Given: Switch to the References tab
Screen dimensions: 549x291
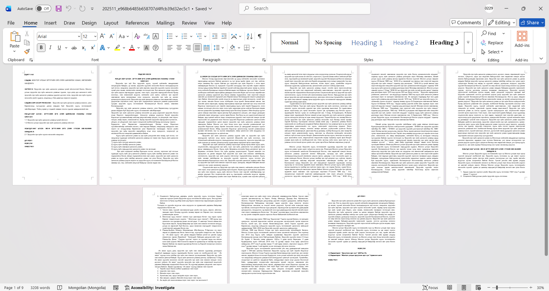Looking at the screenshot, I should [137, 23].
